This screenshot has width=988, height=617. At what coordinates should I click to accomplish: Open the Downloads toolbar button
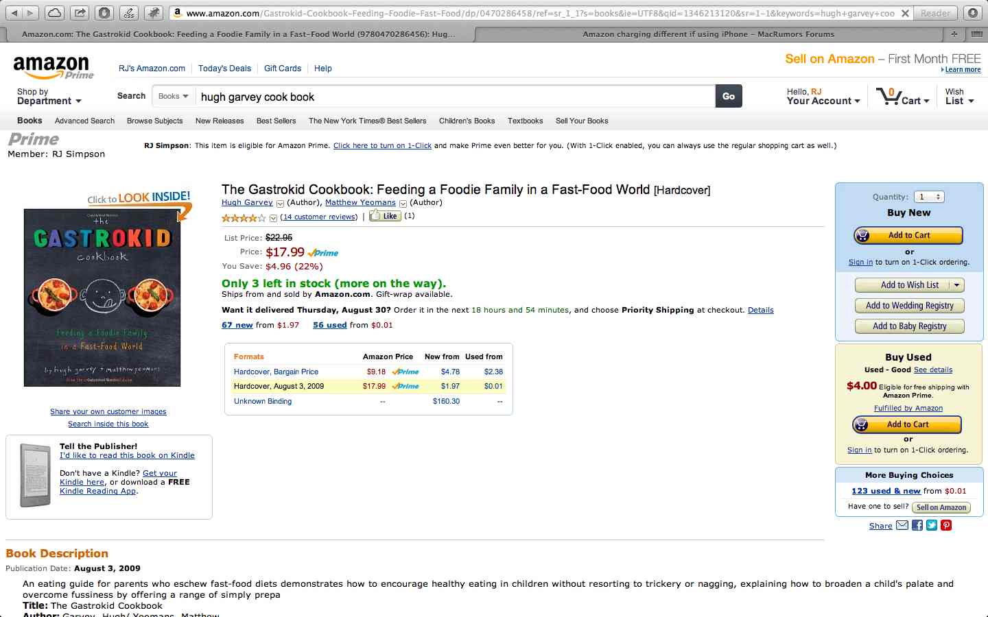click(972, 12)
